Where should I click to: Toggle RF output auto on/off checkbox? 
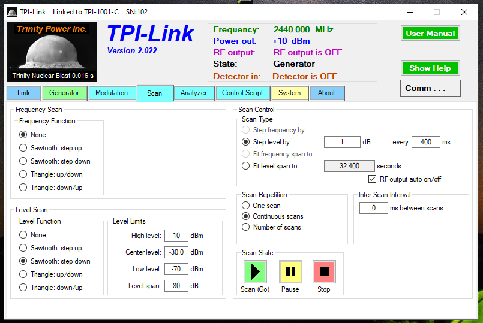tap(405, 179)
